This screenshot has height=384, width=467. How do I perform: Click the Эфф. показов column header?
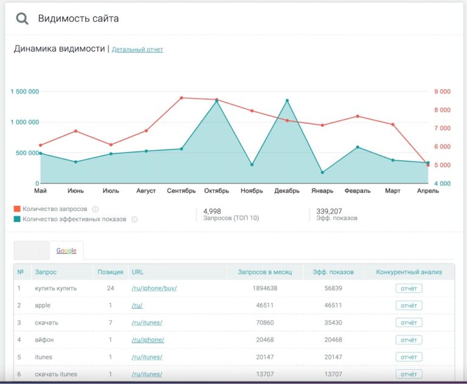[x=333, y=272]
